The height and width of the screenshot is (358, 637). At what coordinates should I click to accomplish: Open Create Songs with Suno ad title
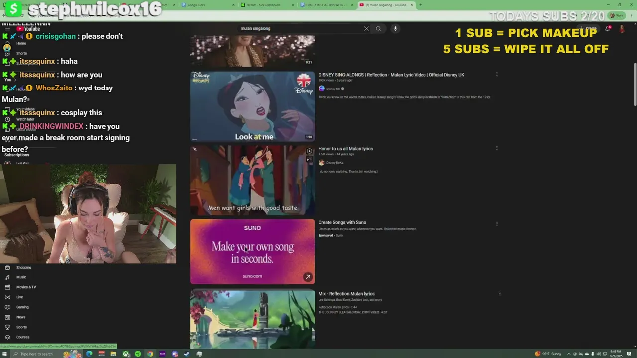pyautogui.click(x=342, y=222)
